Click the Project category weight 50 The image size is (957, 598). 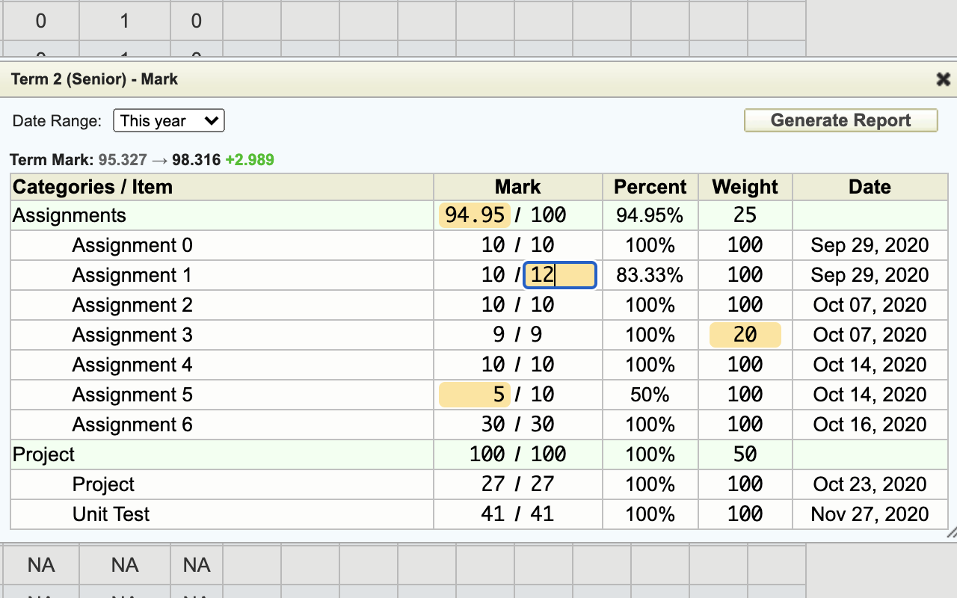745,454
